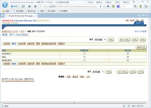The width and height of the screenshot is (151, 108).
Task: Open the 网址导航 bookmark
Action: tap(18, 11)
